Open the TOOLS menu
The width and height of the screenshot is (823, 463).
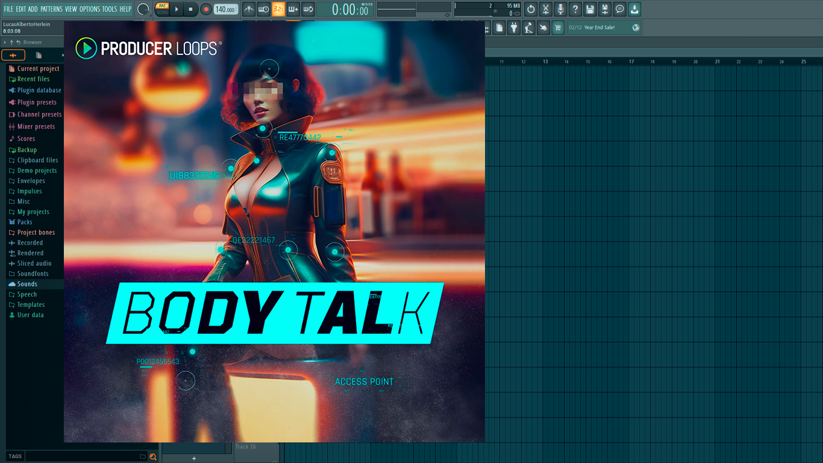[110, 9]
